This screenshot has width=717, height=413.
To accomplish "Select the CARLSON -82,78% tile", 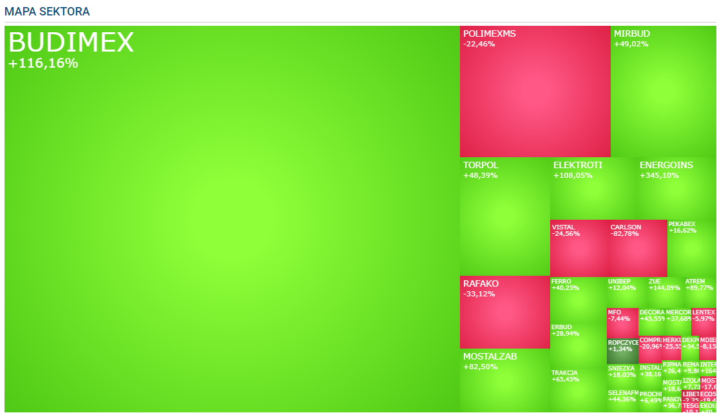I will point(637,248).
